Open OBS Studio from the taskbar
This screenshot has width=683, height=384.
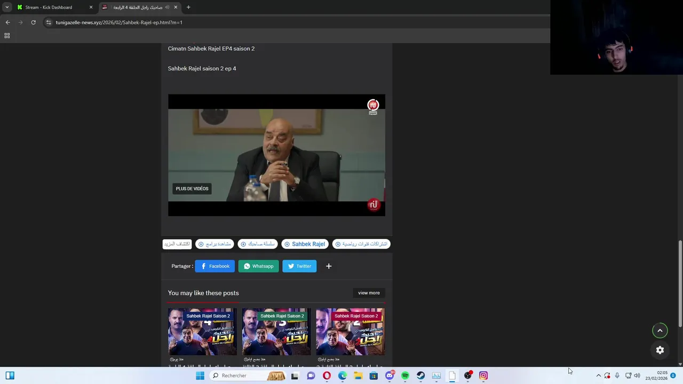click(x=468, y=375)
